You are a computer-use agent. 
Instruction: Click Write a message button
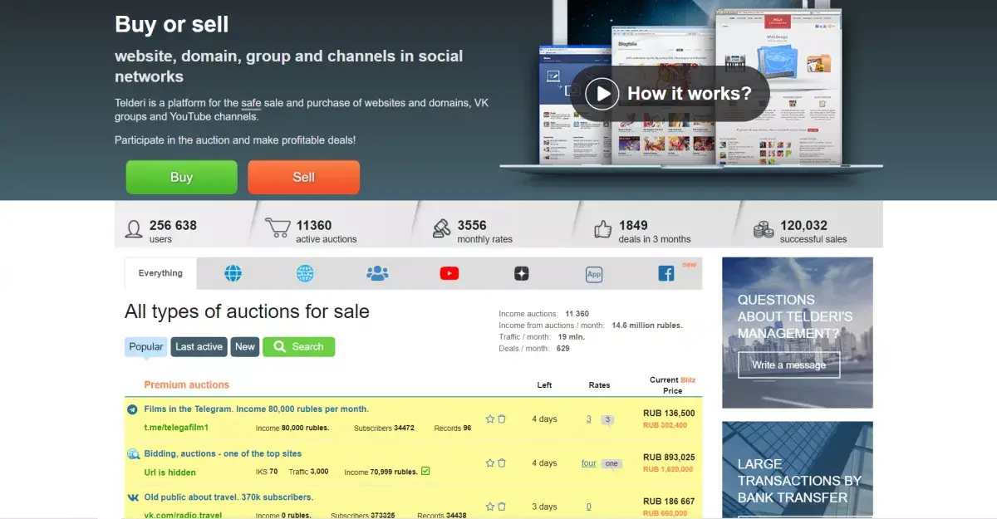pos(788,365)
